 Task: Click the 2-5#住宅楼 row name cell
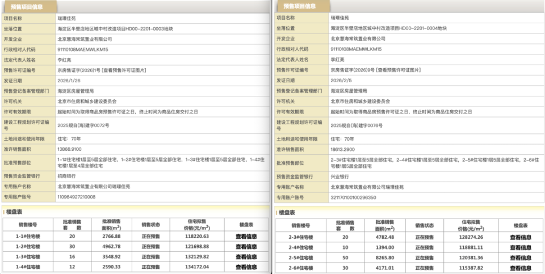(x=301, y=258)
